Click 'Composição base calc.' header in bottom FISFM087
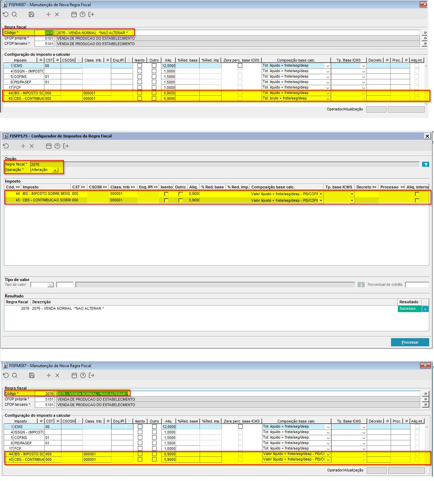Screen dimensions: 434x481 pos(296,421)
